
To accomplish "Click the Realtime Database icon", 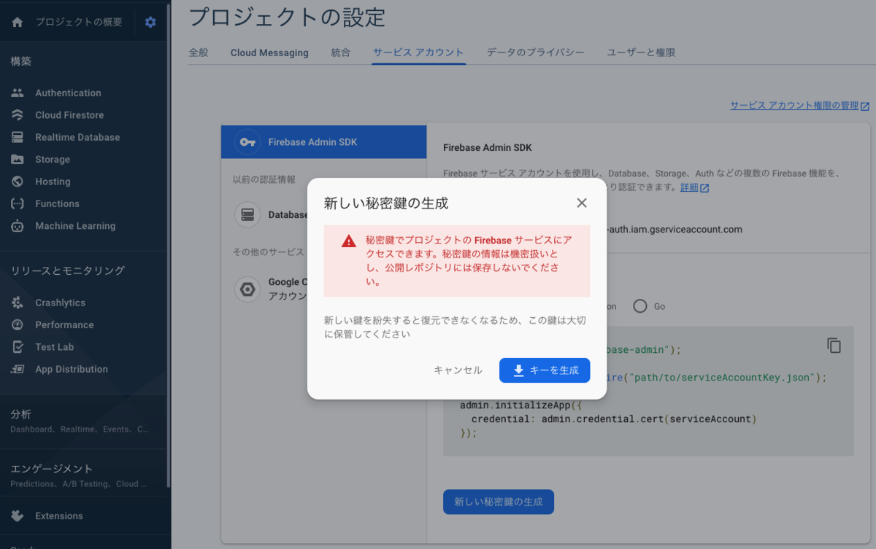I will (x=18, y=137).
